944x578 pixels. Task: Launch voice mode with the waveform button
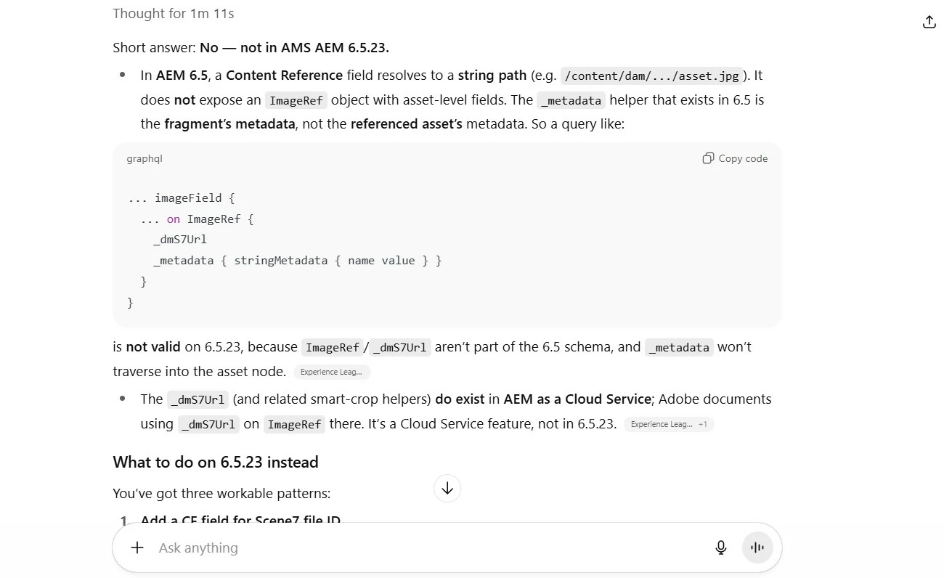pos(757,548)
